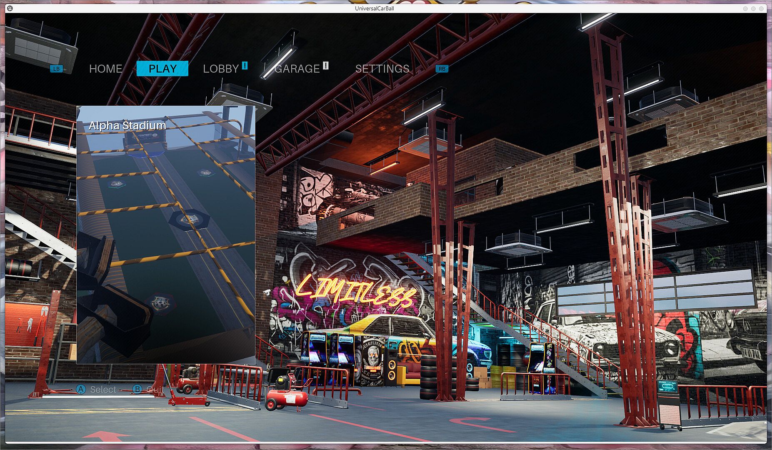The image size is (772, 450).
Task: Choose the Alpha Stadium map preview
Action: coord(166,242)
